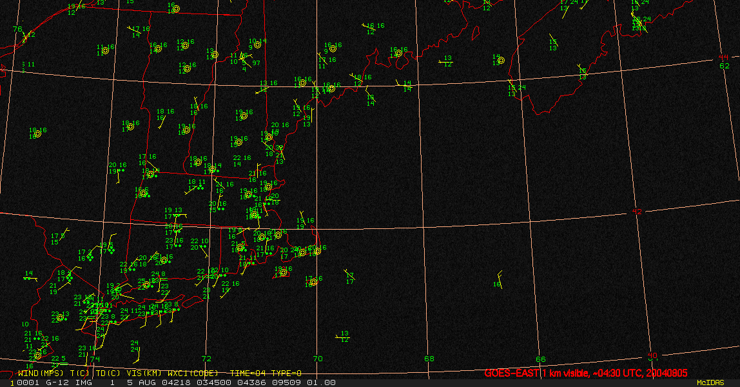740x387 pixels.
Task: Click the green 76 label at upper left
Action: pyautogui.click(x=17, y=29)
